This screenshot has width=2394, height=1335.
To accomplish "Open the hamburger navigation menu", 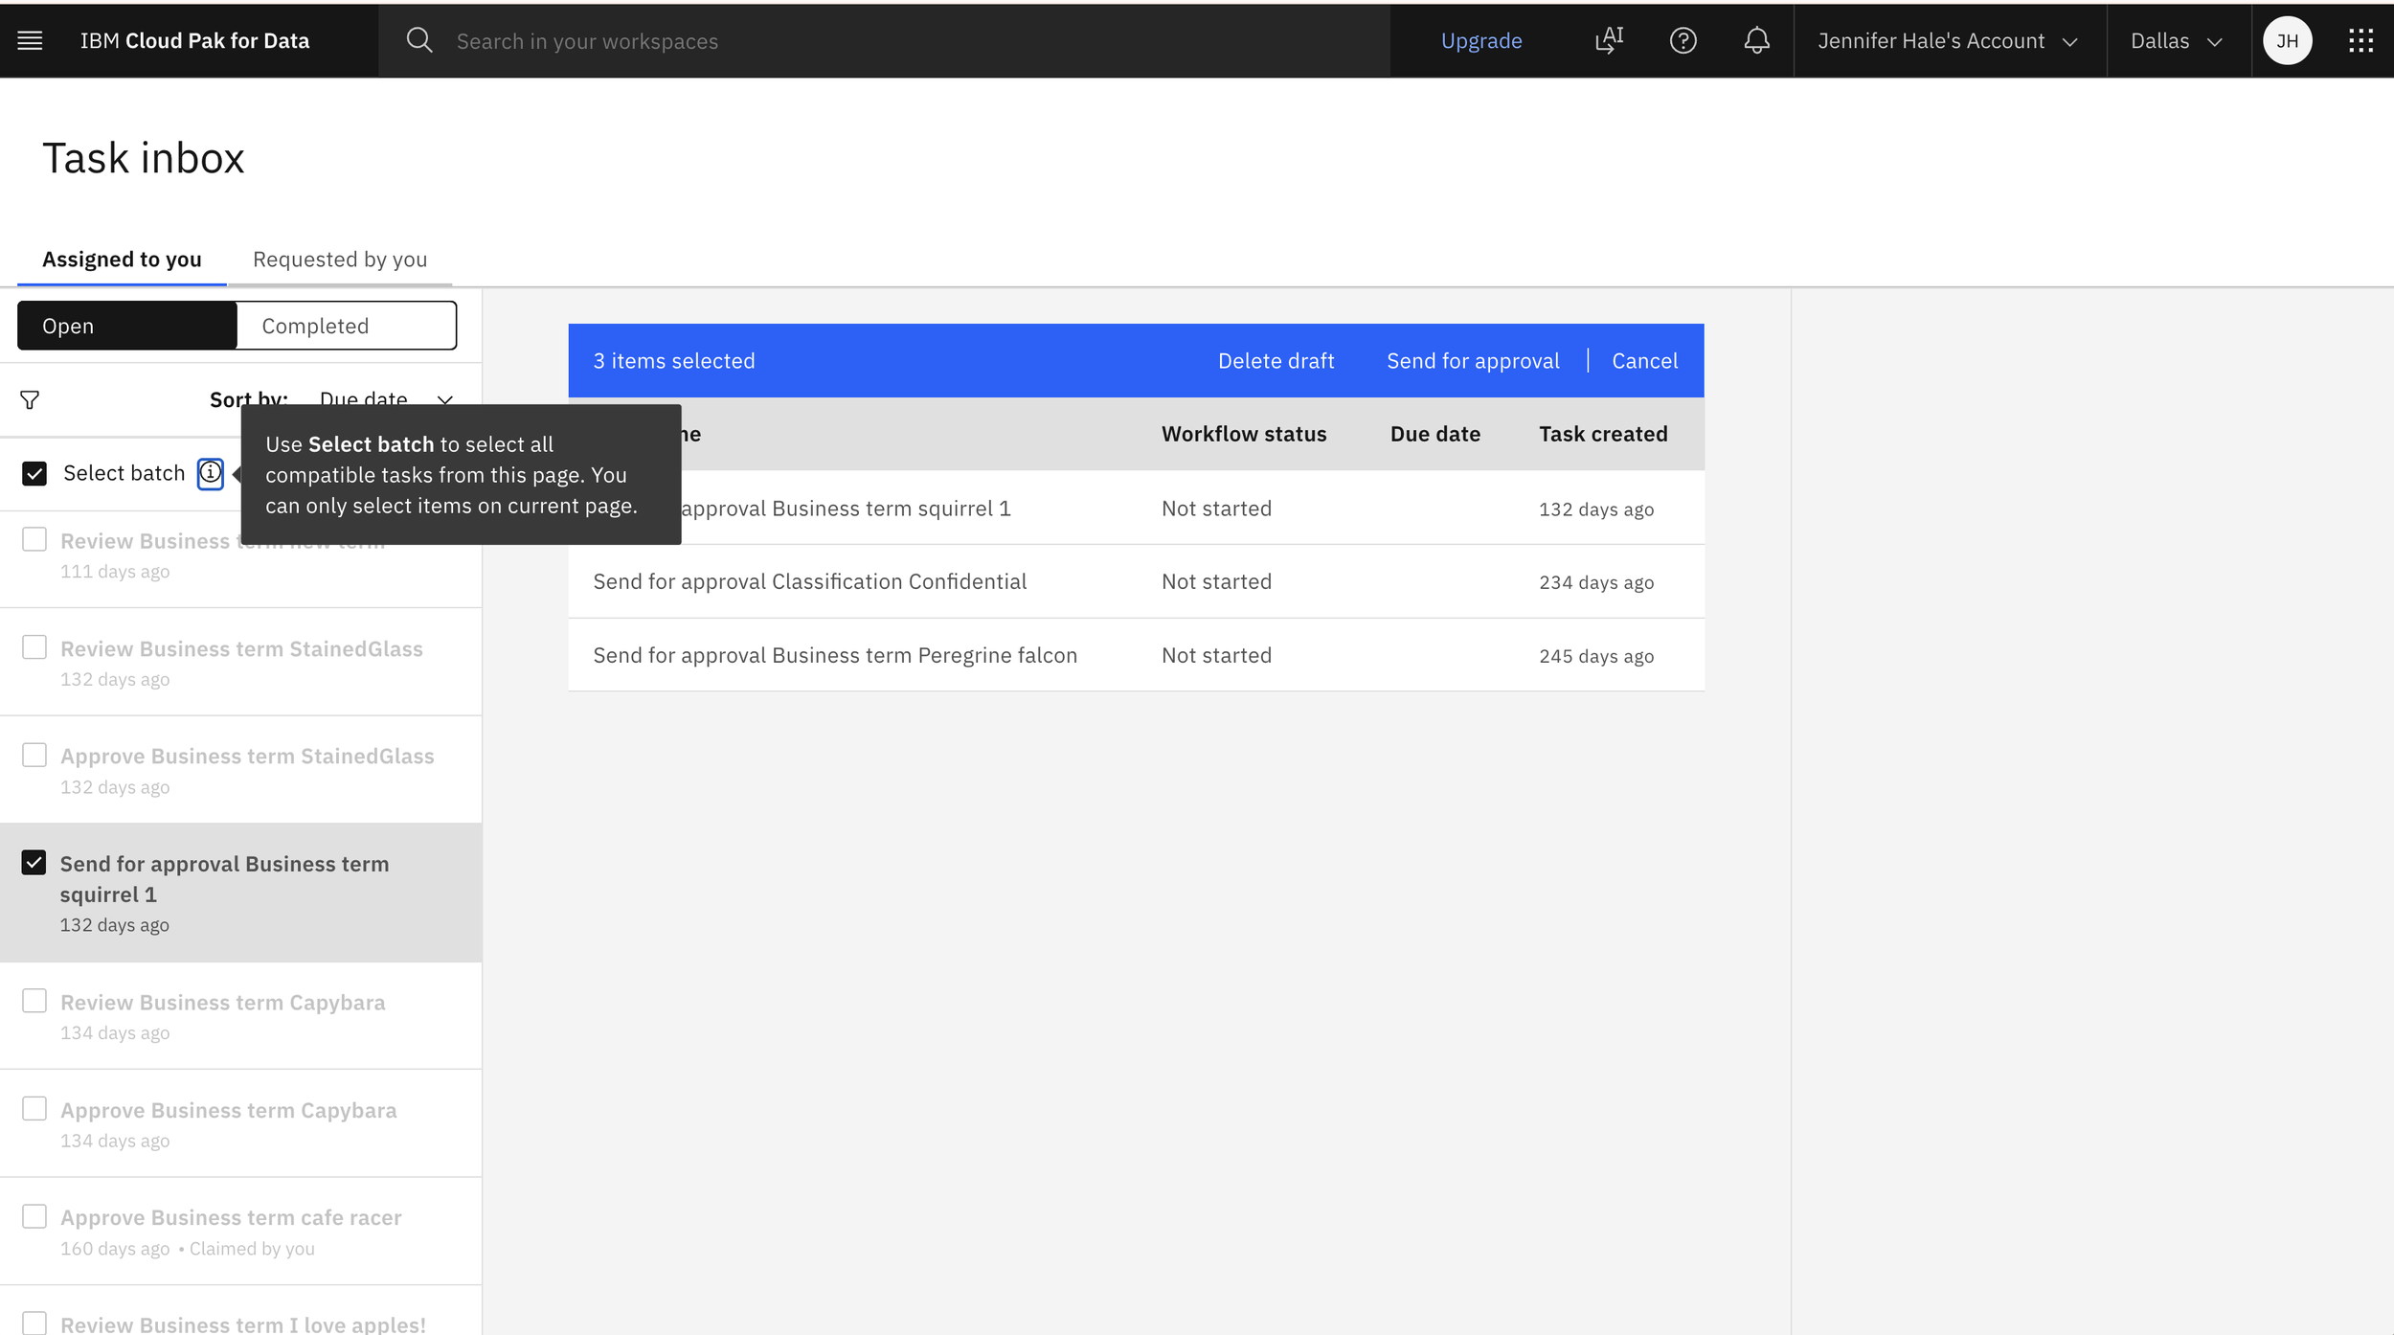I will [30, 40].
